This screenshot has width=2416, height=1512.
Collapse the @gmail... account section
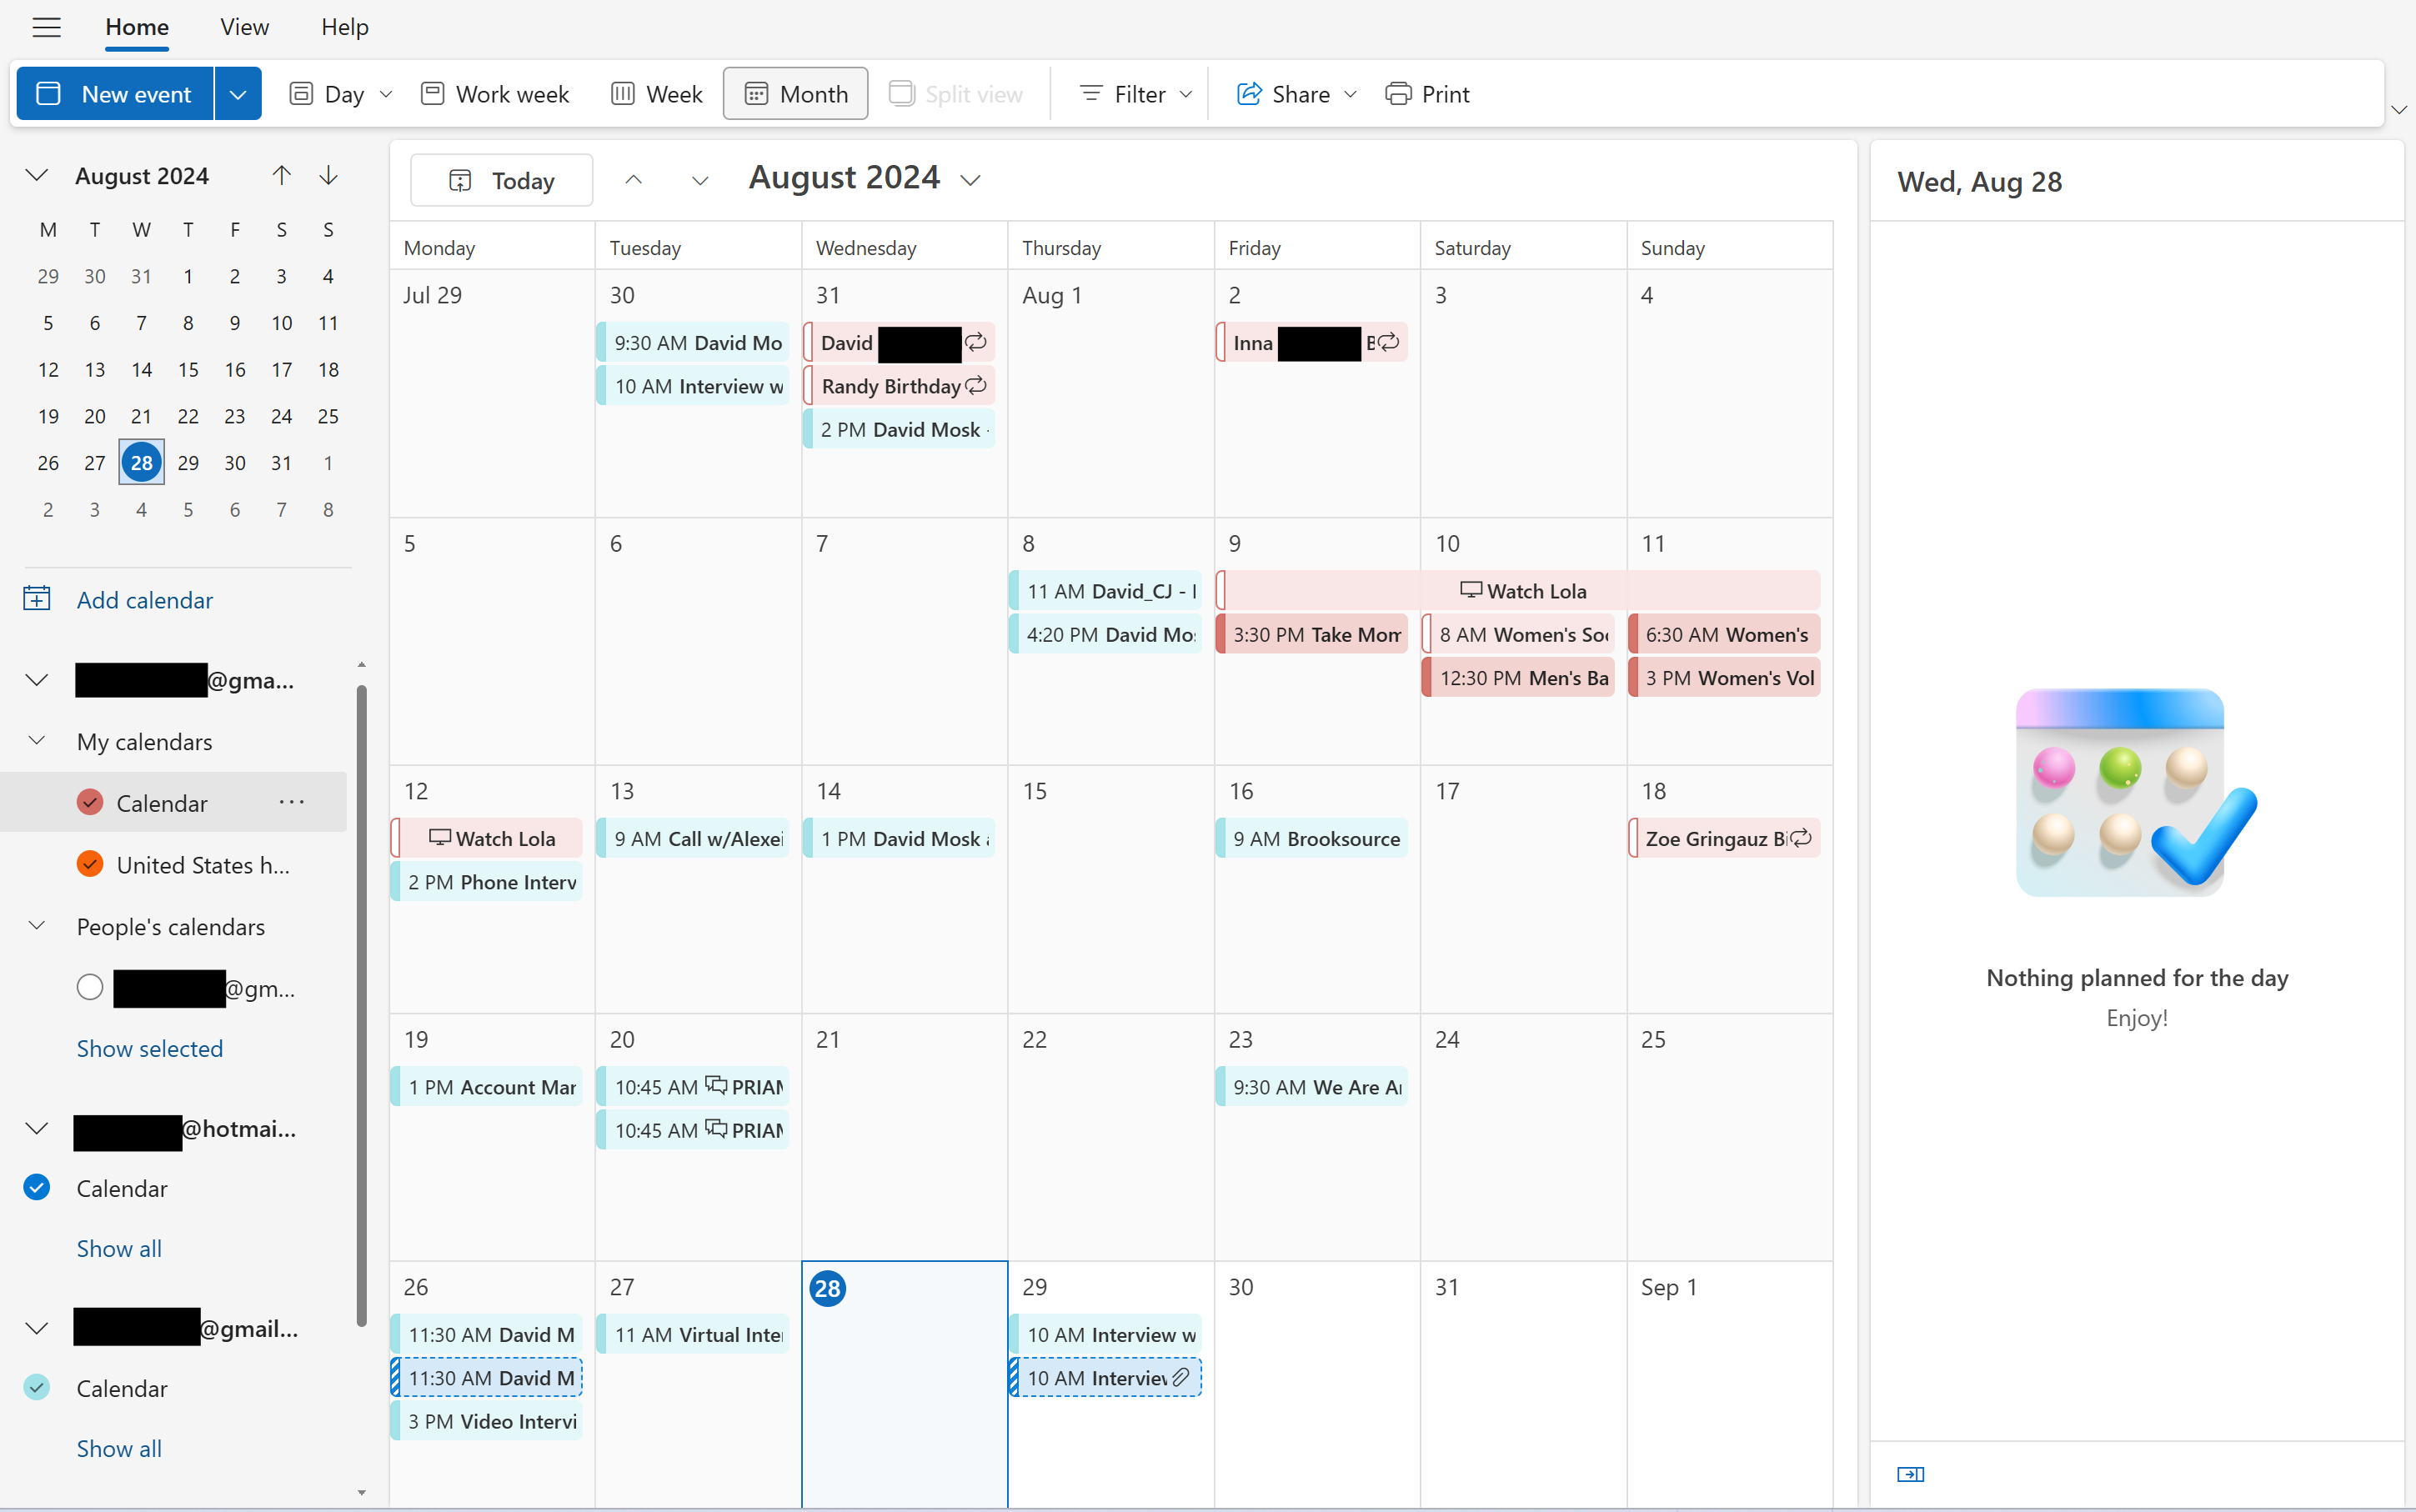pyautogui.click(x=37, y=1329)
